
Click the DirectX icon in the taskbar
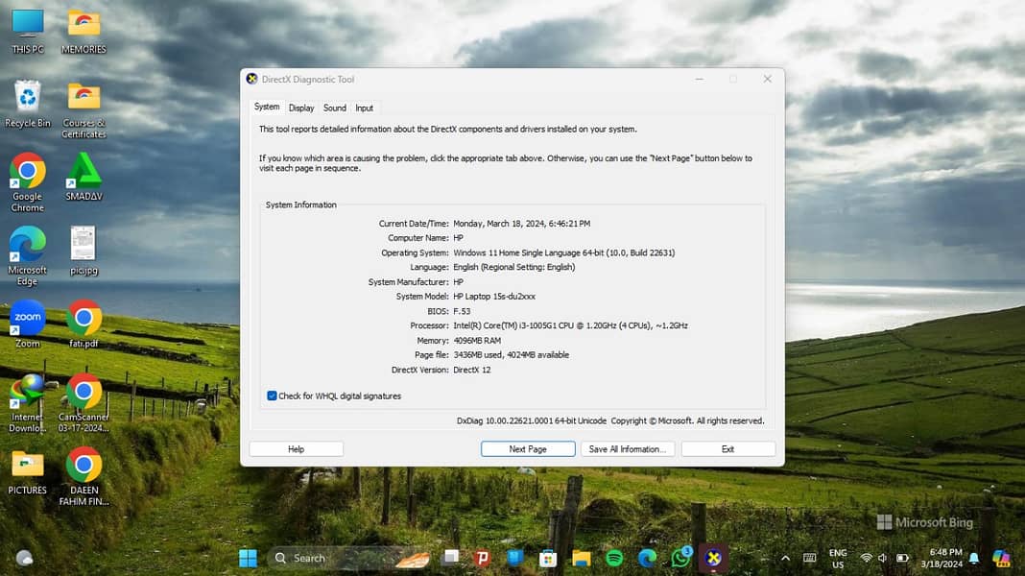pyautogui.click(x=713, y=558)
